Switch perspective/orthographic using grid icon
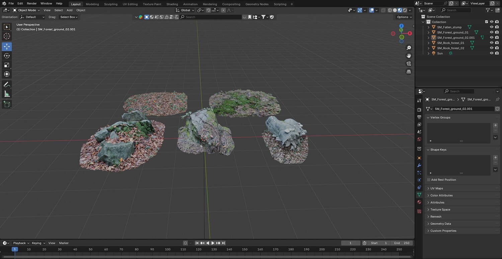 (409, 72)
